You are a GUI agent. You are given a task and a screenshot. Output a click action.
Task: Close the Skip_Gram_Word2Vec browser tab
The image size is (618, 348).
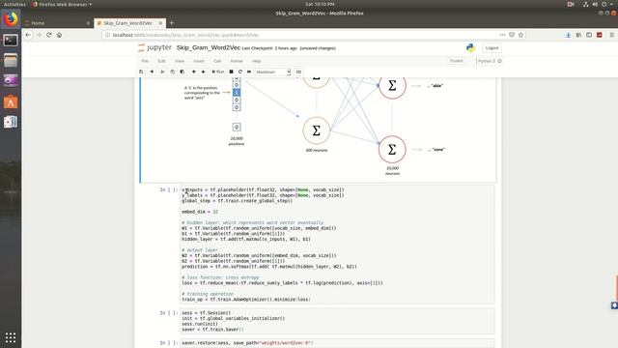(x=160, y=23)
